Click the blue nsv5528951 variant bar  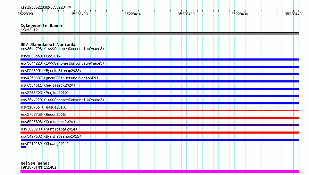click(160, 74)
